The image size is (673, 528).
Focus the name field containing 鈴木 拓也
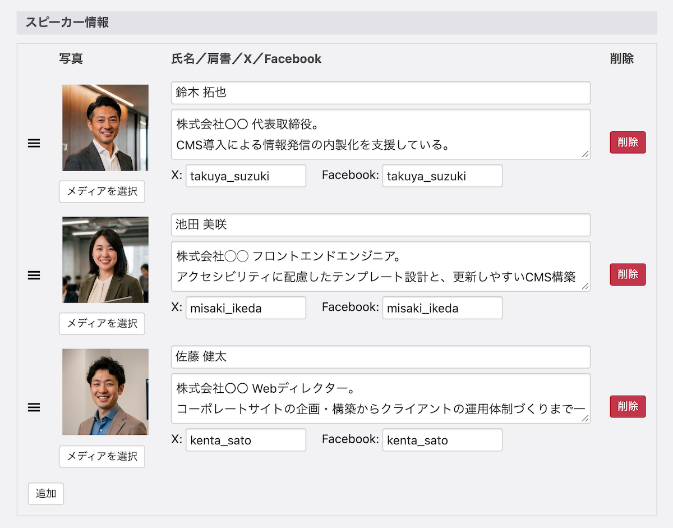pos(381,93)
